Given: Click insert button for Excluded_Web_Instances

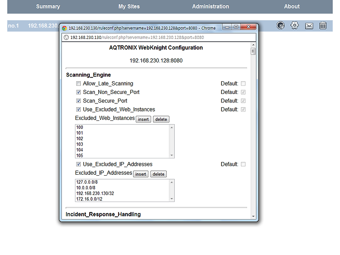Looking at the screenshot, I should tap(144, 119).
